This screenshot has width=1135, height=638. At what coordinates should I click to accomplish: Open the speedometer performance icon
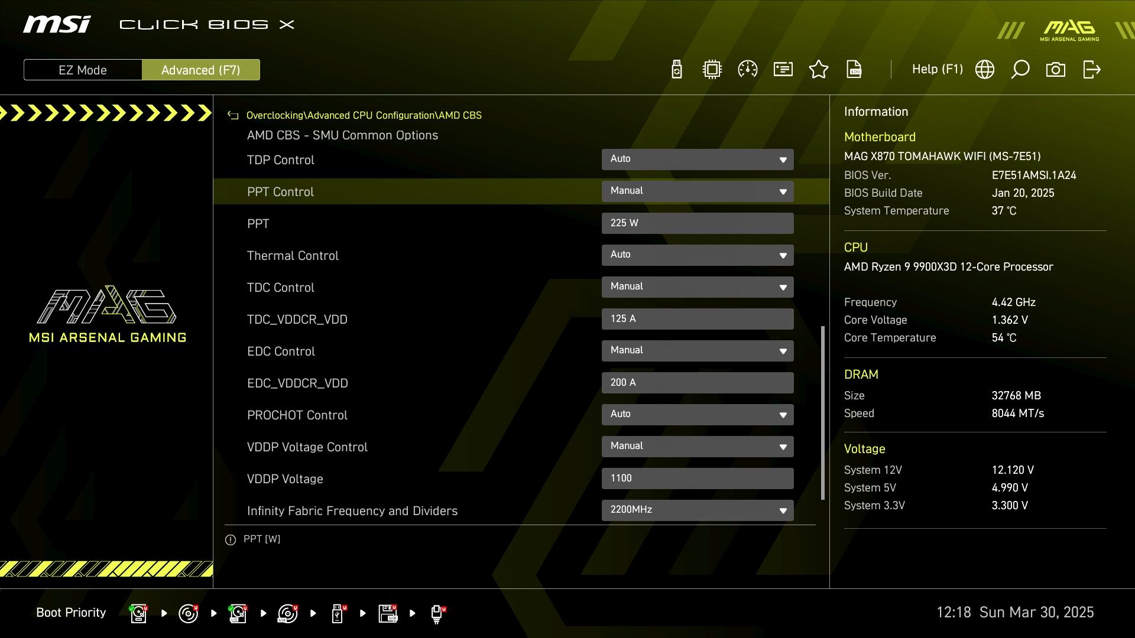(x=748, y=70)
